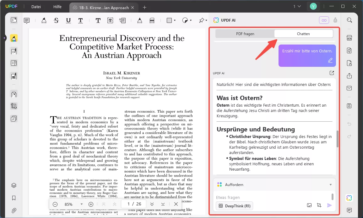Toggle the UPDF AI panel icon
The width and height of the screenshot is (363, 218).
(349, 198)
